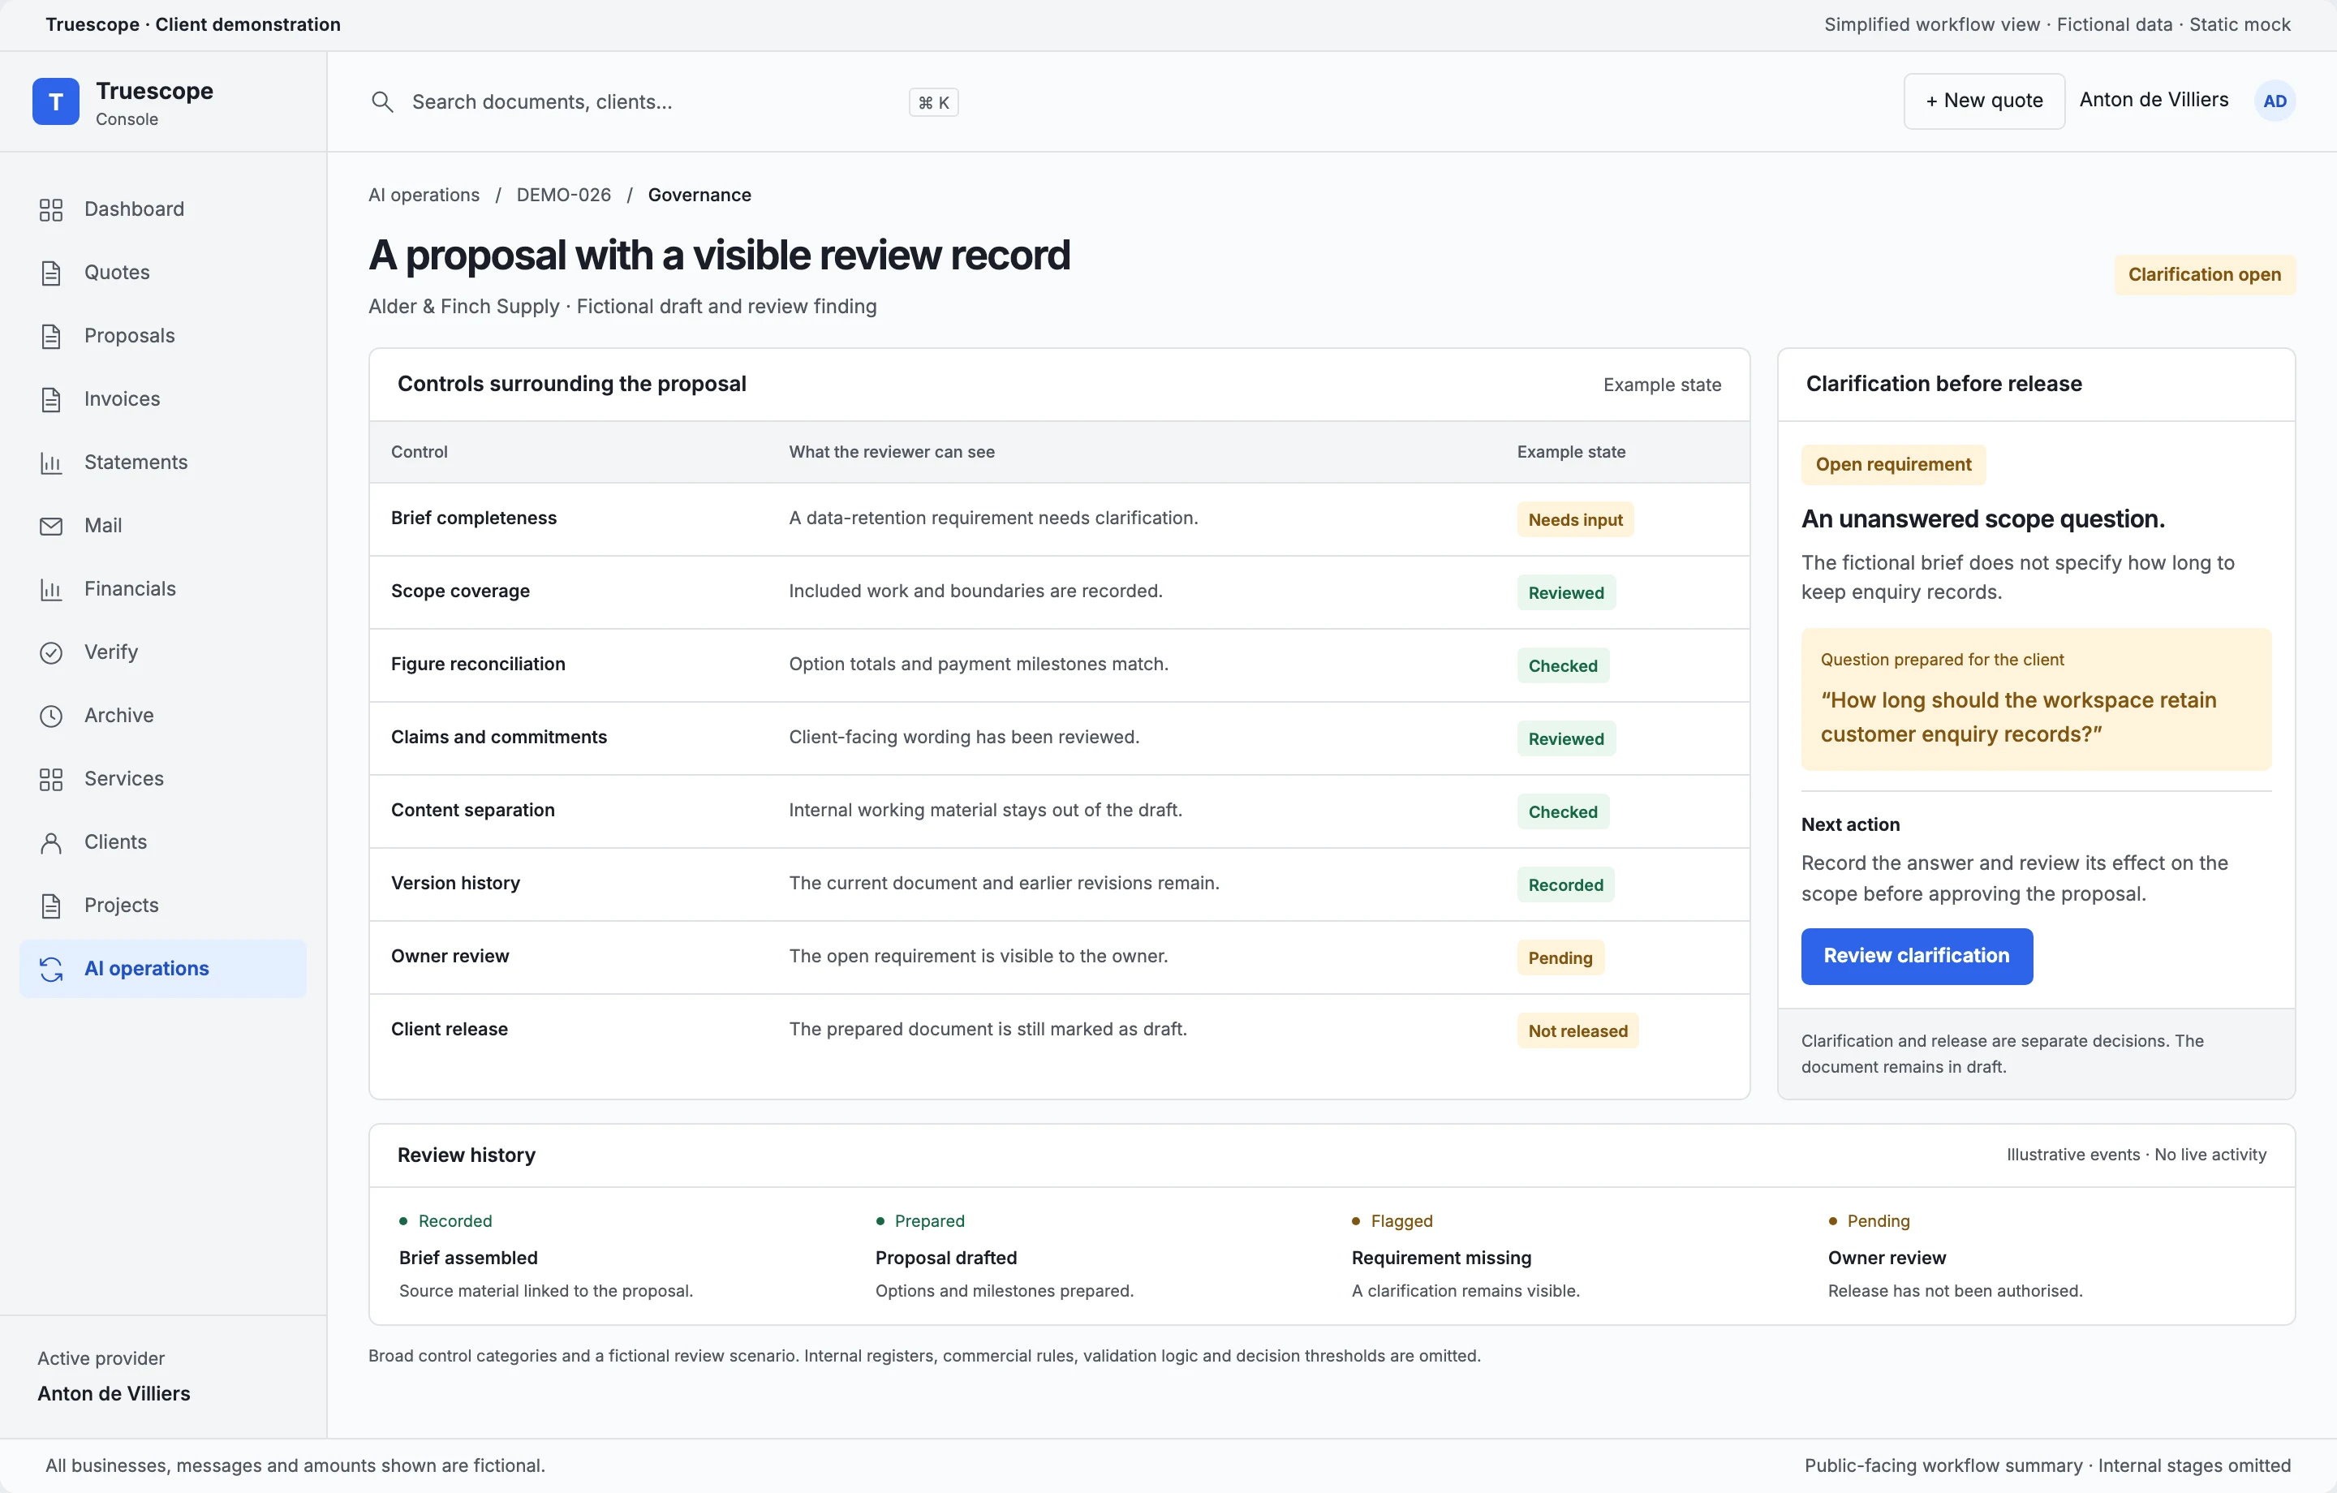Image resolution: width=2337 pixels, height=1493 pixels.
Task: Go to Proposals in sidebar
Action: [163, 336]
